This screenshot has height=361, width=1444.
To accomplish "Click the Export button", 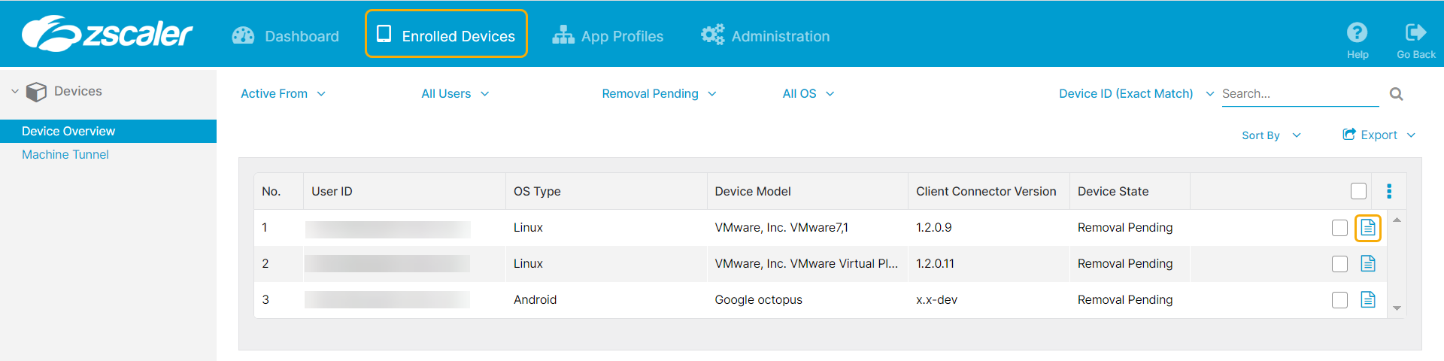I will (1378, 135).
